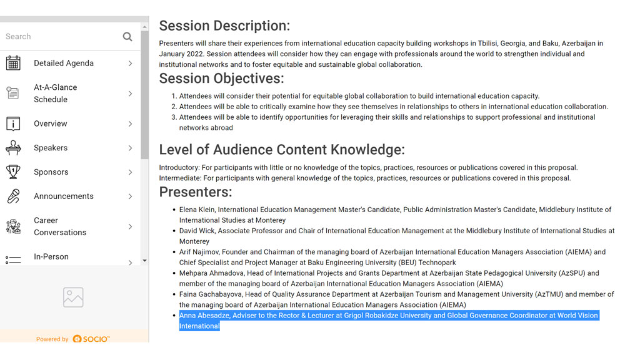The height and width of the screenshot is (358, 625).
Task: Select At-A-Glance Schedule menu entry
Action: (x=55, y=94)
